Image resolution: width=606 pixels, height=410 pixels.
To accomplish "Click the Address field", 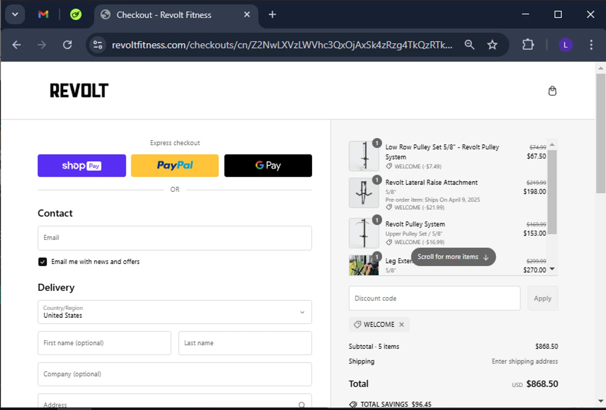I will (175, 402).
